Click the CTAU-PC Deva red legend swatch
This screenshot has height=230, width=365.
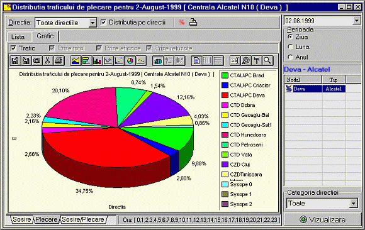click(x=225, y=96)
